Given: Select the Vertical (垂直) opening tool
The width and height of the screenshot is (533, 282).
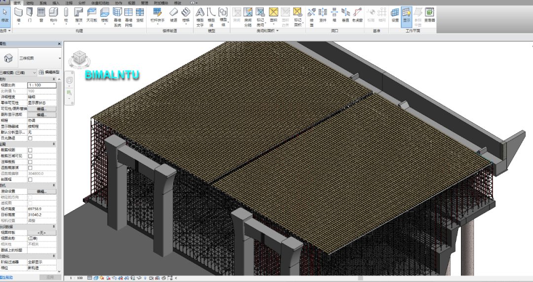Looking at the screenshot, I should point(345,16).
